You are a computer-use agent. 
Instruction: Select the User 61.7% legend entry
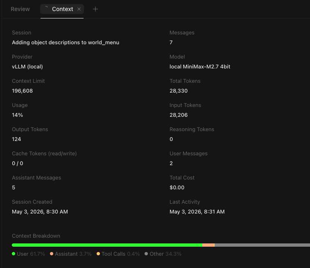[29, 254]
